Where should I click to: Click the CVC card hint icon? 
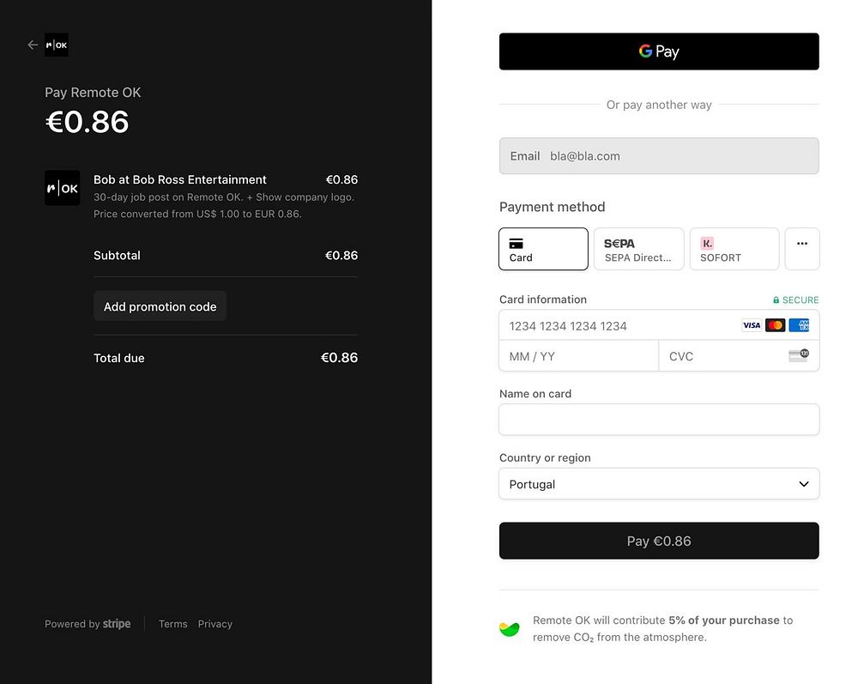point(798,355)
